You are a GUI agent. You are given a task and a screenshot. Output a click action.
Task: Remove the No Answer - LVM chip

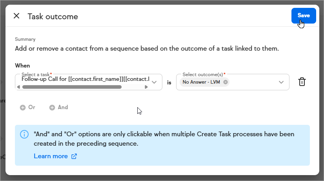coord(226,82)
